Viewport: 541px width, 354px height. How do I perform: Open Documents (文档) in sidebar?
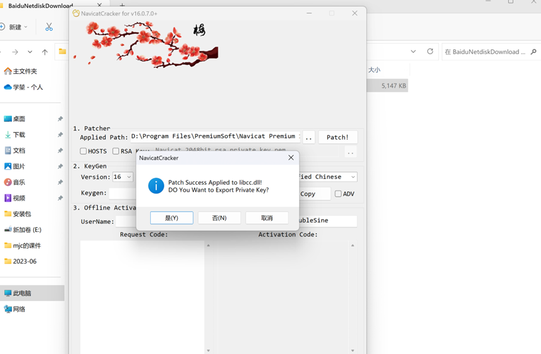pos(14,150)
